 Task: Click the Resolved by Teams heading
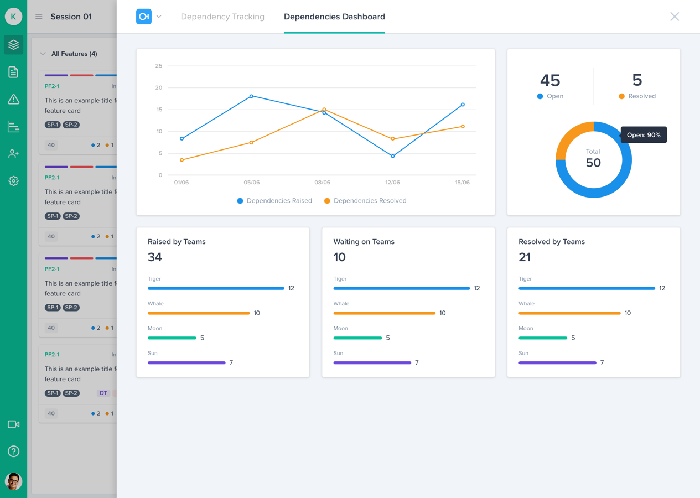tap(552, 242)
